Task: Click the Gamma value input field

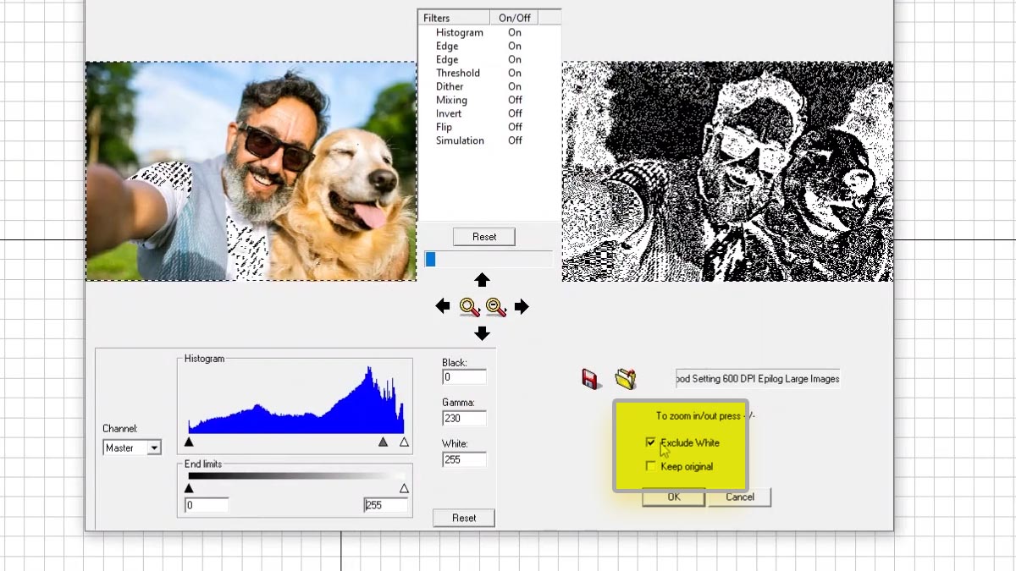Action: pyautogui.click(x=464, y=419)
